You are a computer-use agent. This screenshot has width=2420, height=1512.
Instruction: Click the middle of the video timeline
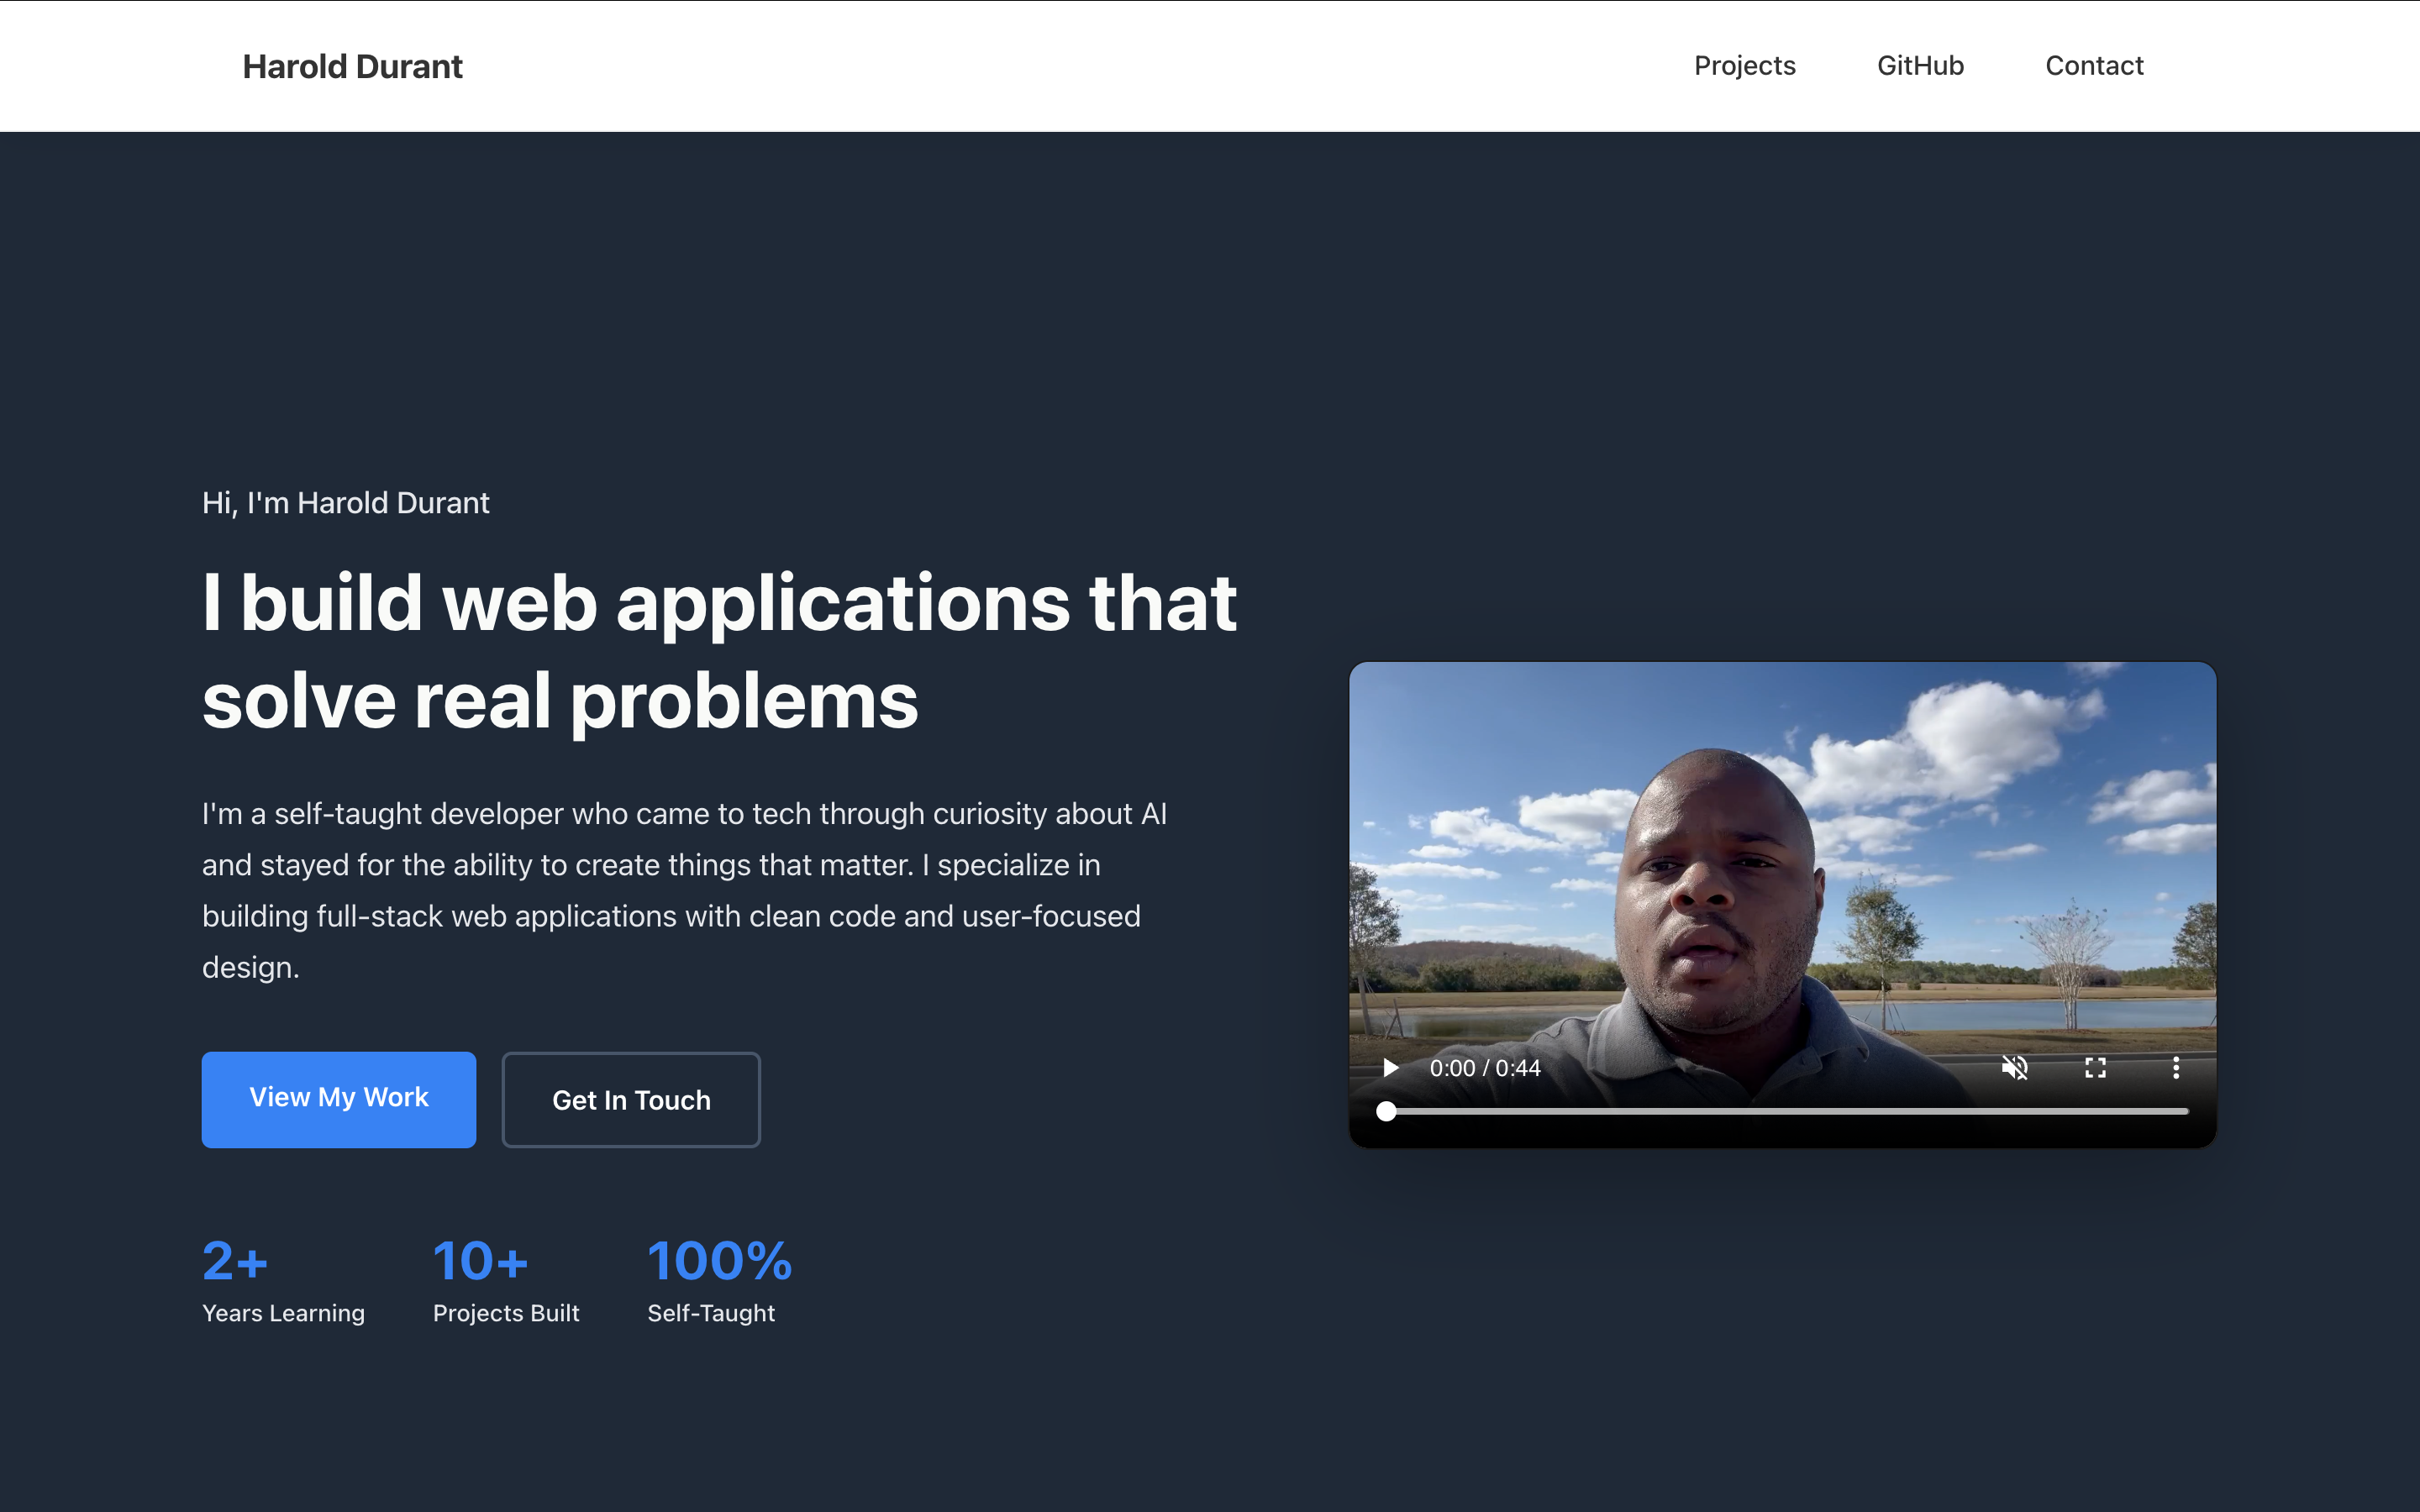1787,1111
